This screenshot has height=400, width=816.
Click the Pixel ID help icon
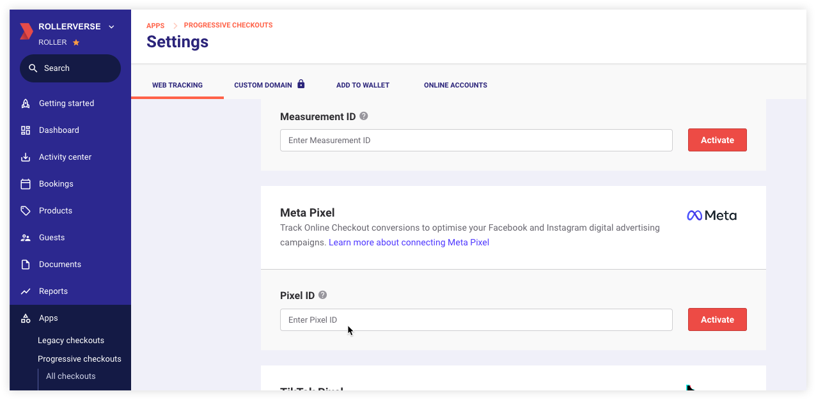pos(322,295)
